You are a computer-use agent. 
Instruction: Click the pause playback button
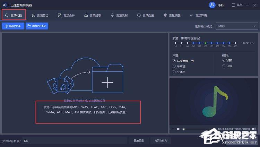click(173, 129)
